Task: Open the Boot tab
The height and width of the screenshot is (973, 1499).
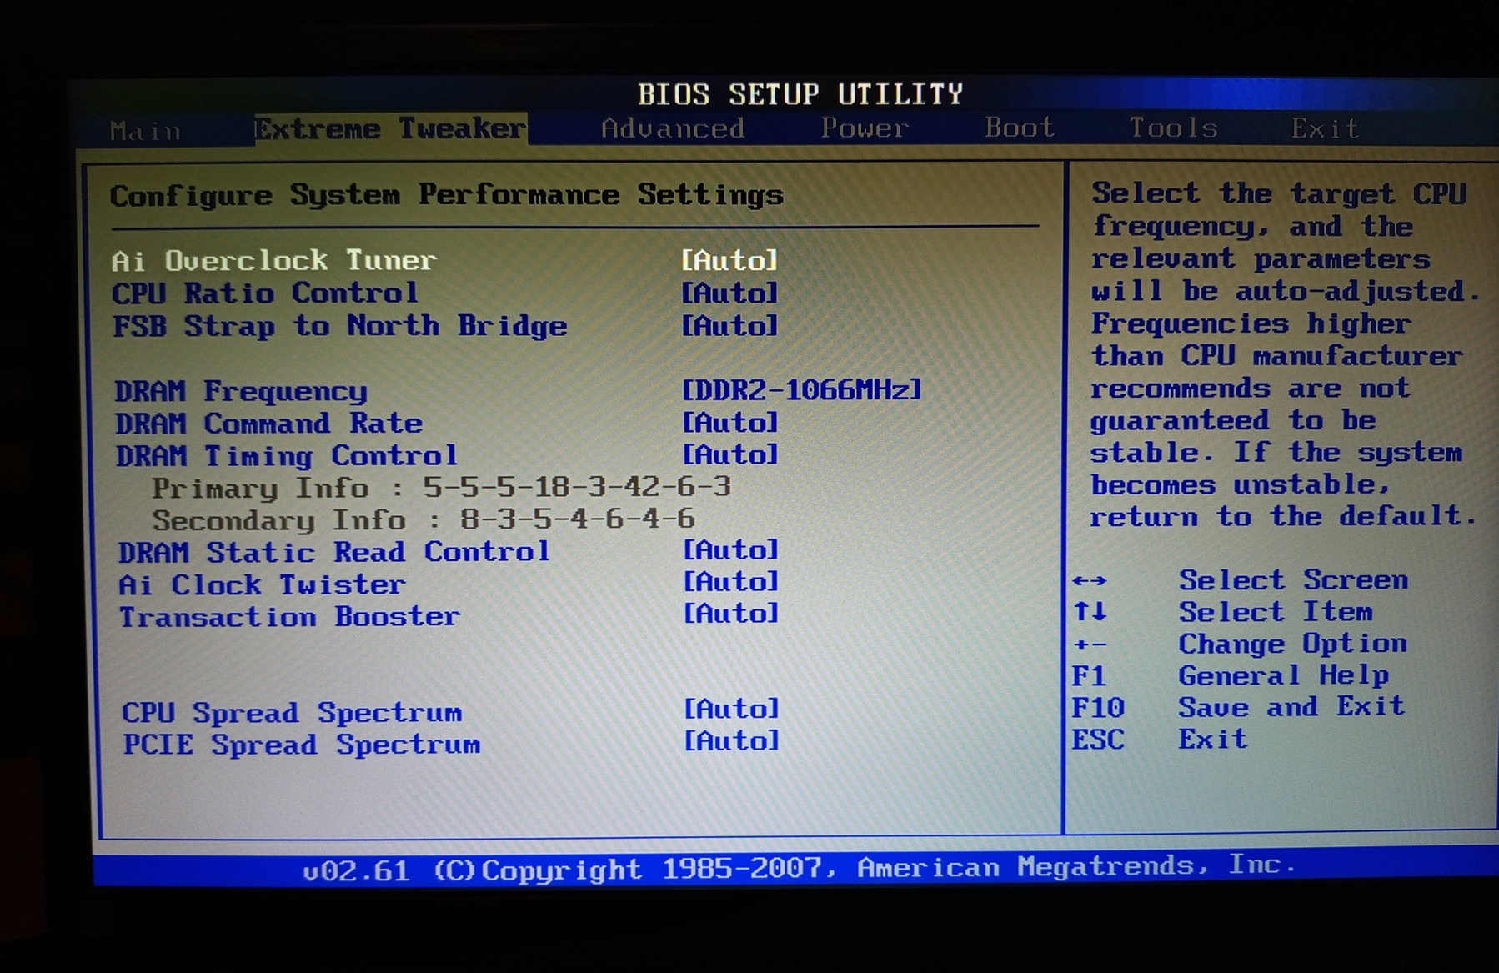Action: (x=1020, y=127)
